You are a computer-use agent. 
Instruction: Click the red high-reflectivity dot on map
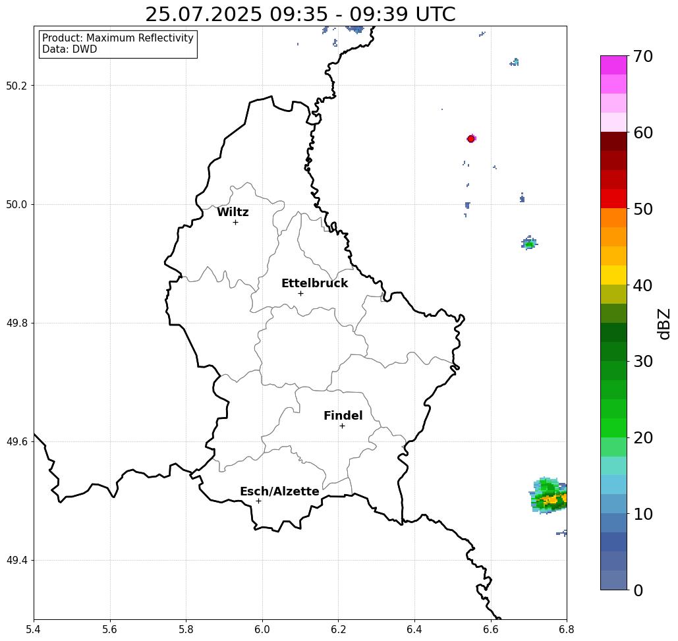click(x=471, y=138)
